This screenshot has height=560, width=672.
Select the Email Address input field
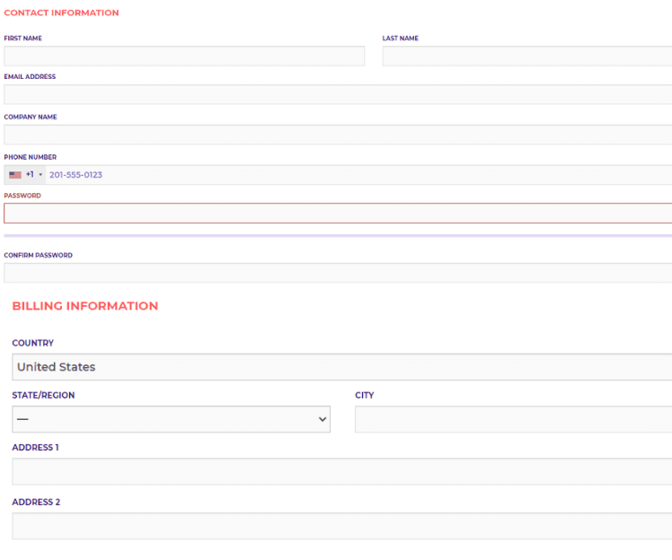point(337,94)
